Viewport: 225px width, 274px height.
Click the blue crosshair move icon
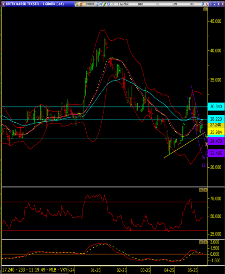pos(109,4)
